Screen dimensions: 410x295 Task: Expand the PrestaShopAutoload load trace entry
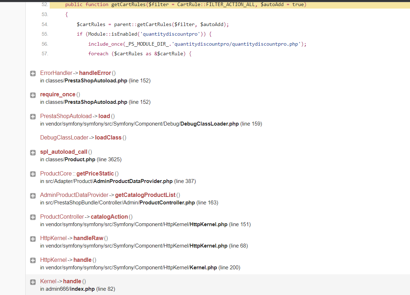pyautogui.click(x=33, y=117)
